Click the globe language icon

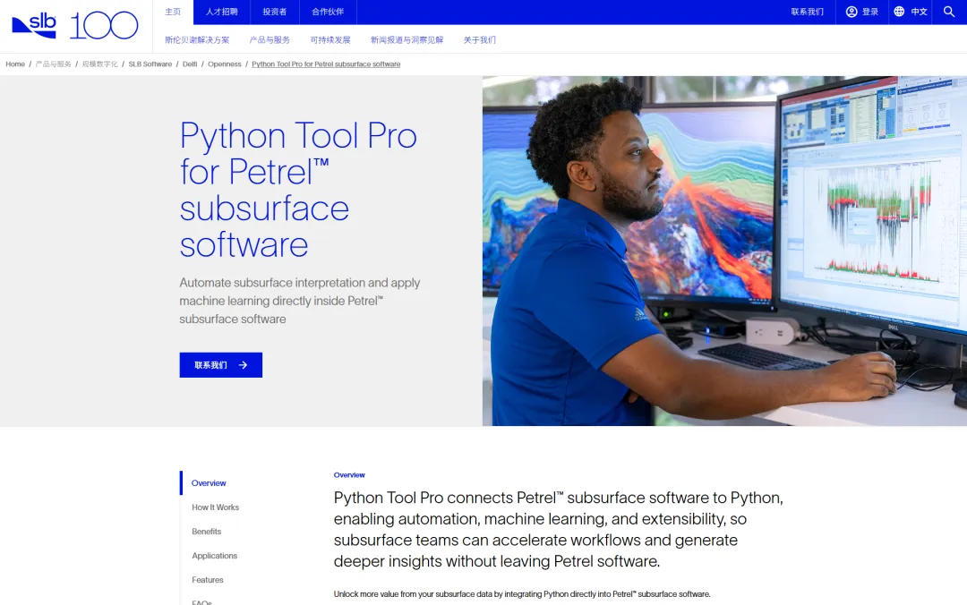click(x=899, y=12)
